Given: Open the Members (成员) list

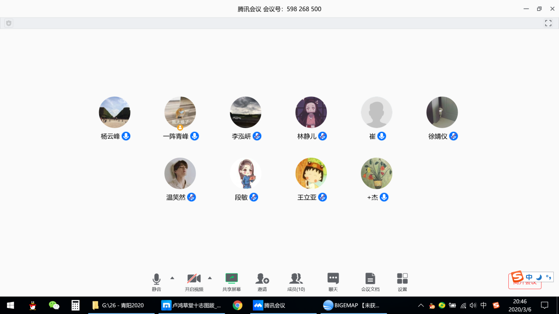Looking at the screenshot, I should click(x=296, y=279).
